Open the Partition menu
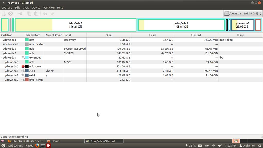Screen dimensions: 263x148 tap(49, 8)
